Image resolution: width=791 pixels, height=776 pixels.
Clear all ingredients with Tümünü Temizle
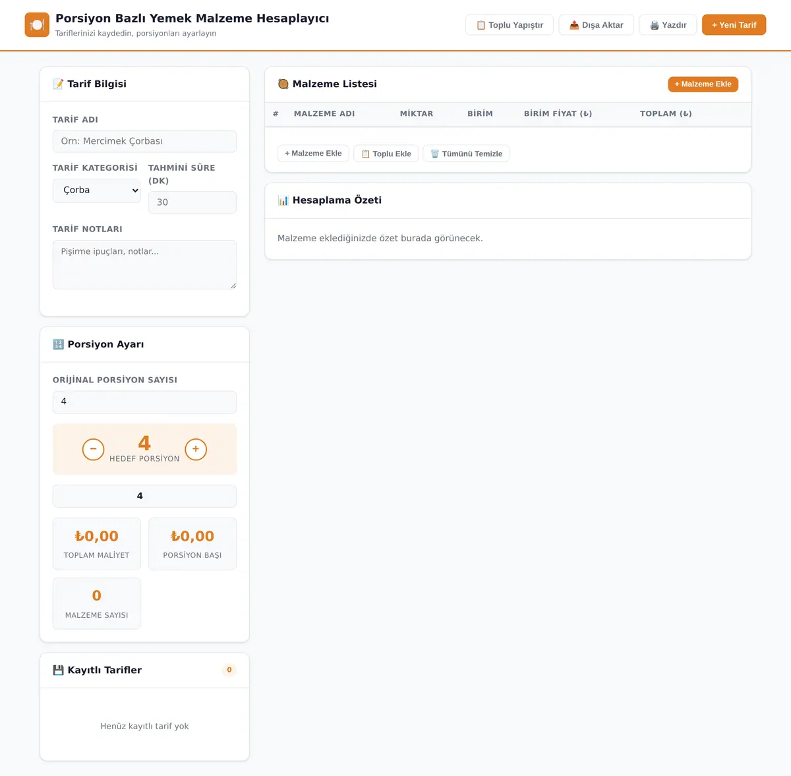pyautogui.click(x=466, y=154)
